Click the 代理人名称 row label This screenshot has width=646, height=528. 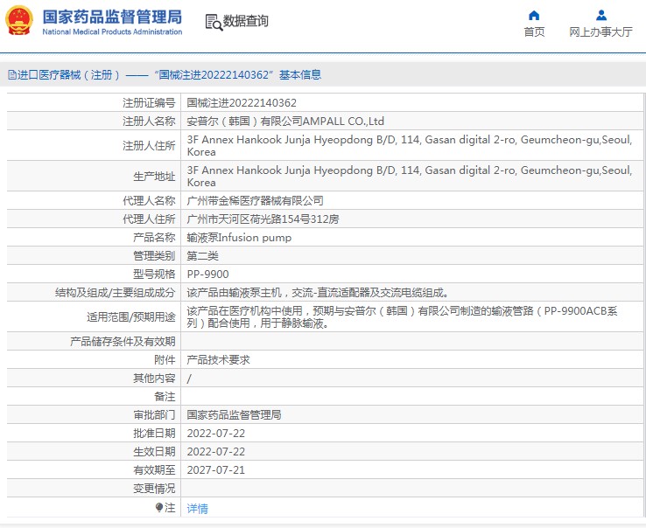(149, 200)
